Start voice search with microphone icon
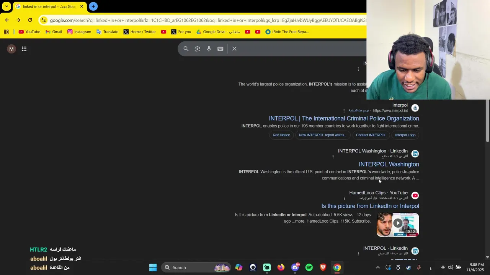Image resolution: width=490 pixels, height=275 pixels. click(x=209, y=49)
